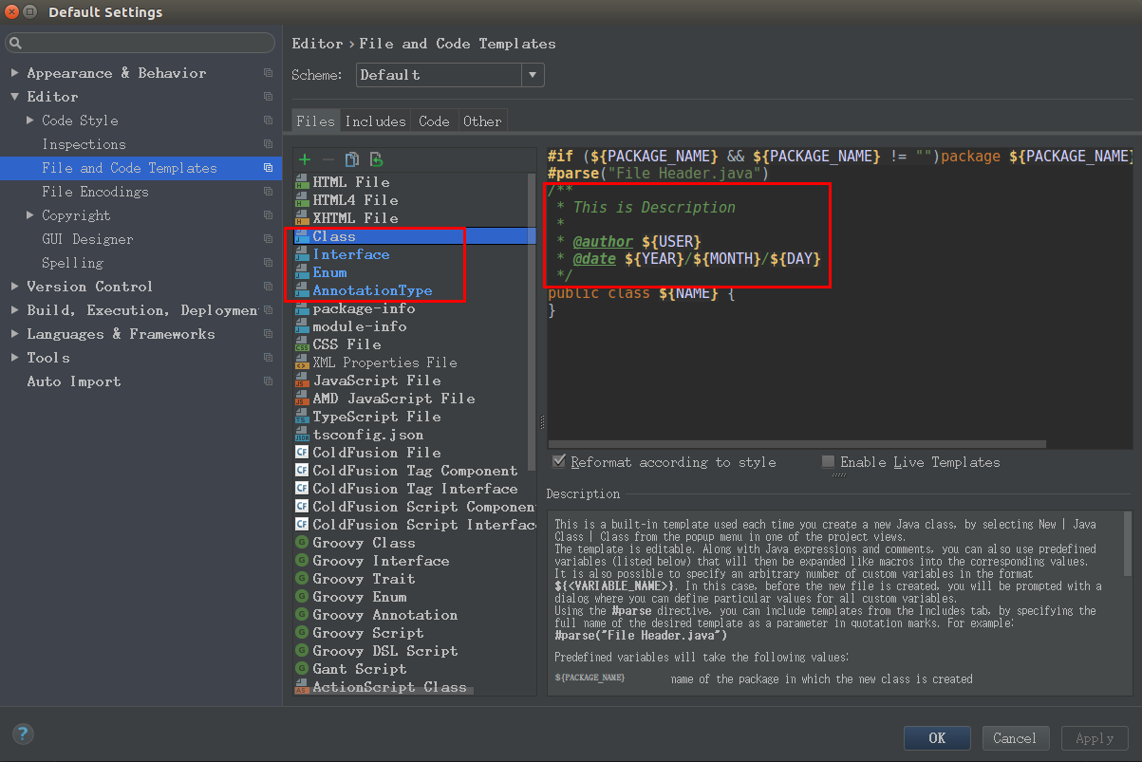Click the Groovy Class green icon

(x=302, y=542)
